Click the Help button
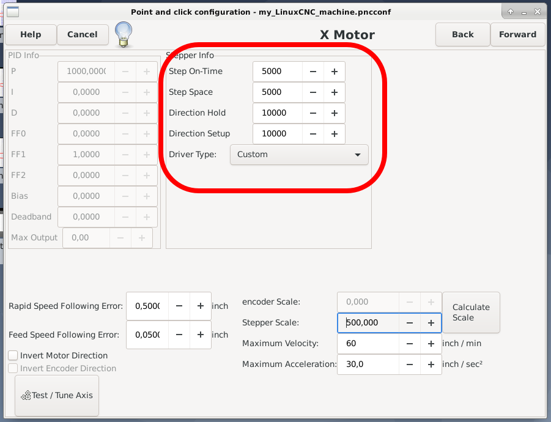Screen dimensions: 551x422 click(31, 35)
